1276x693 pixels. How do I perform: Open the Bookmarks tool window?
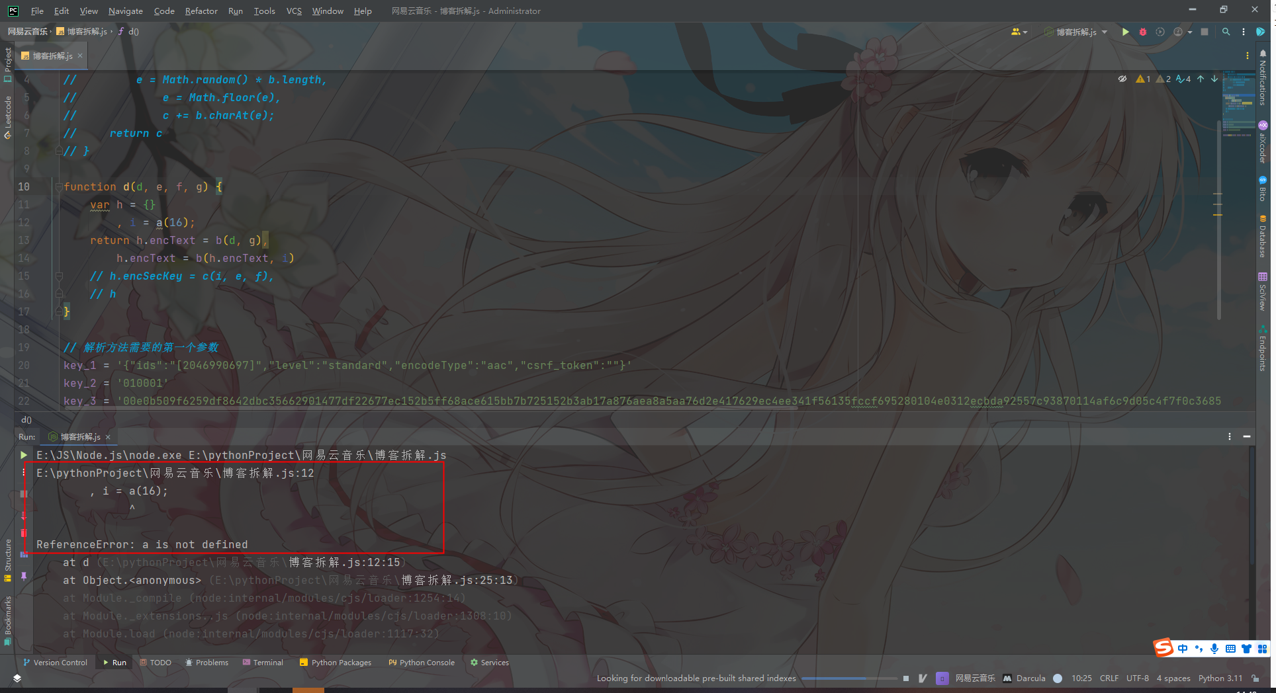tap(8, 620)
